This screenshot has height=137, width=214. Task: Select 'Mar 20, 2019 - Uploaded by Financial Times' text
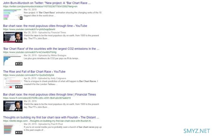pyautogui.click(x=45, y=33)
